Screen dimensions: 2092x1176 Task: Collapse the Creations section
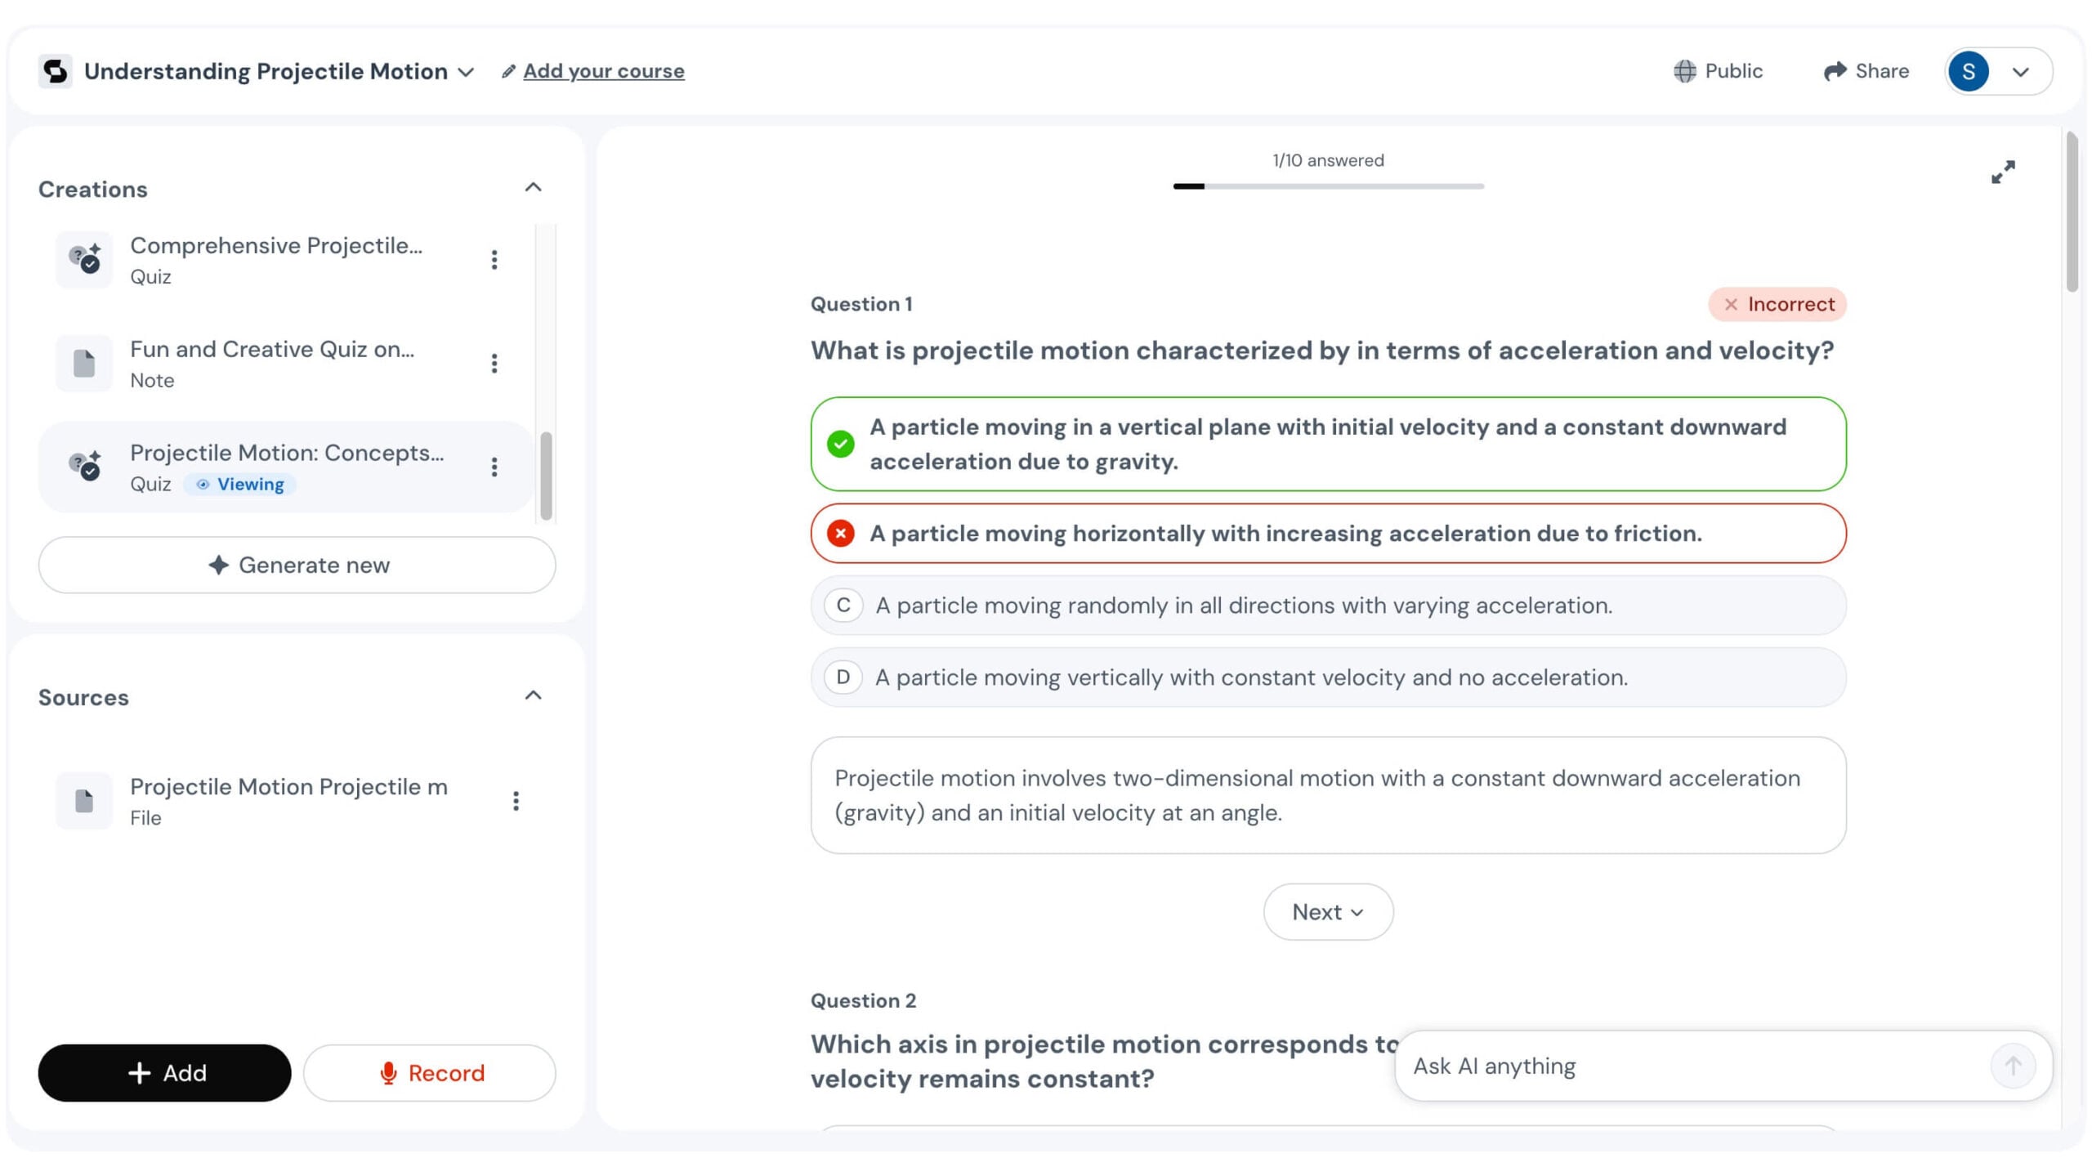coord(533,188)
